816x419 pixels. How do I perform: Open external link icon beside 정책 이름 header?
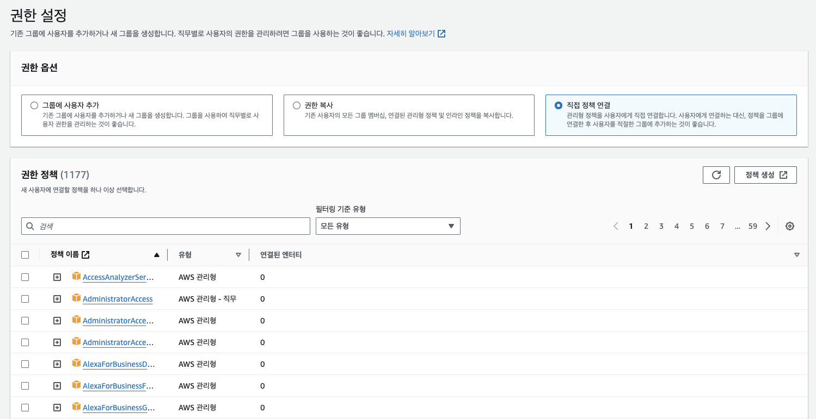click(x=85, y=254)
